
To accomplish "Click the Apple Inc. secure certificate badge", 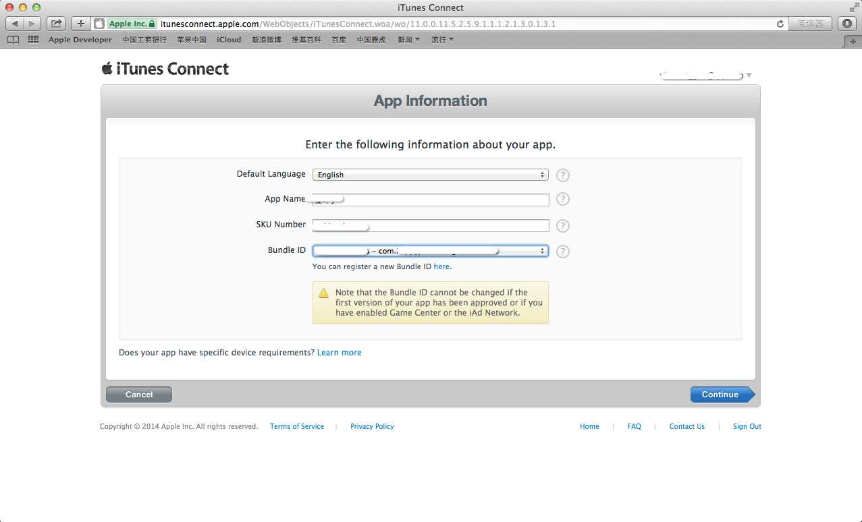I will pos(132,24).
